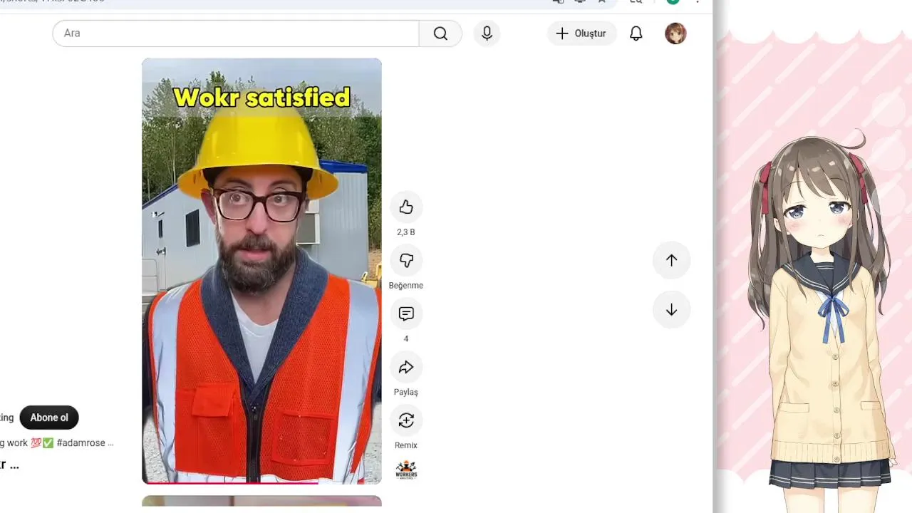Click the magnifier search button
The image size is (912, 513).
pyautogui.click(x=440, y=33)
